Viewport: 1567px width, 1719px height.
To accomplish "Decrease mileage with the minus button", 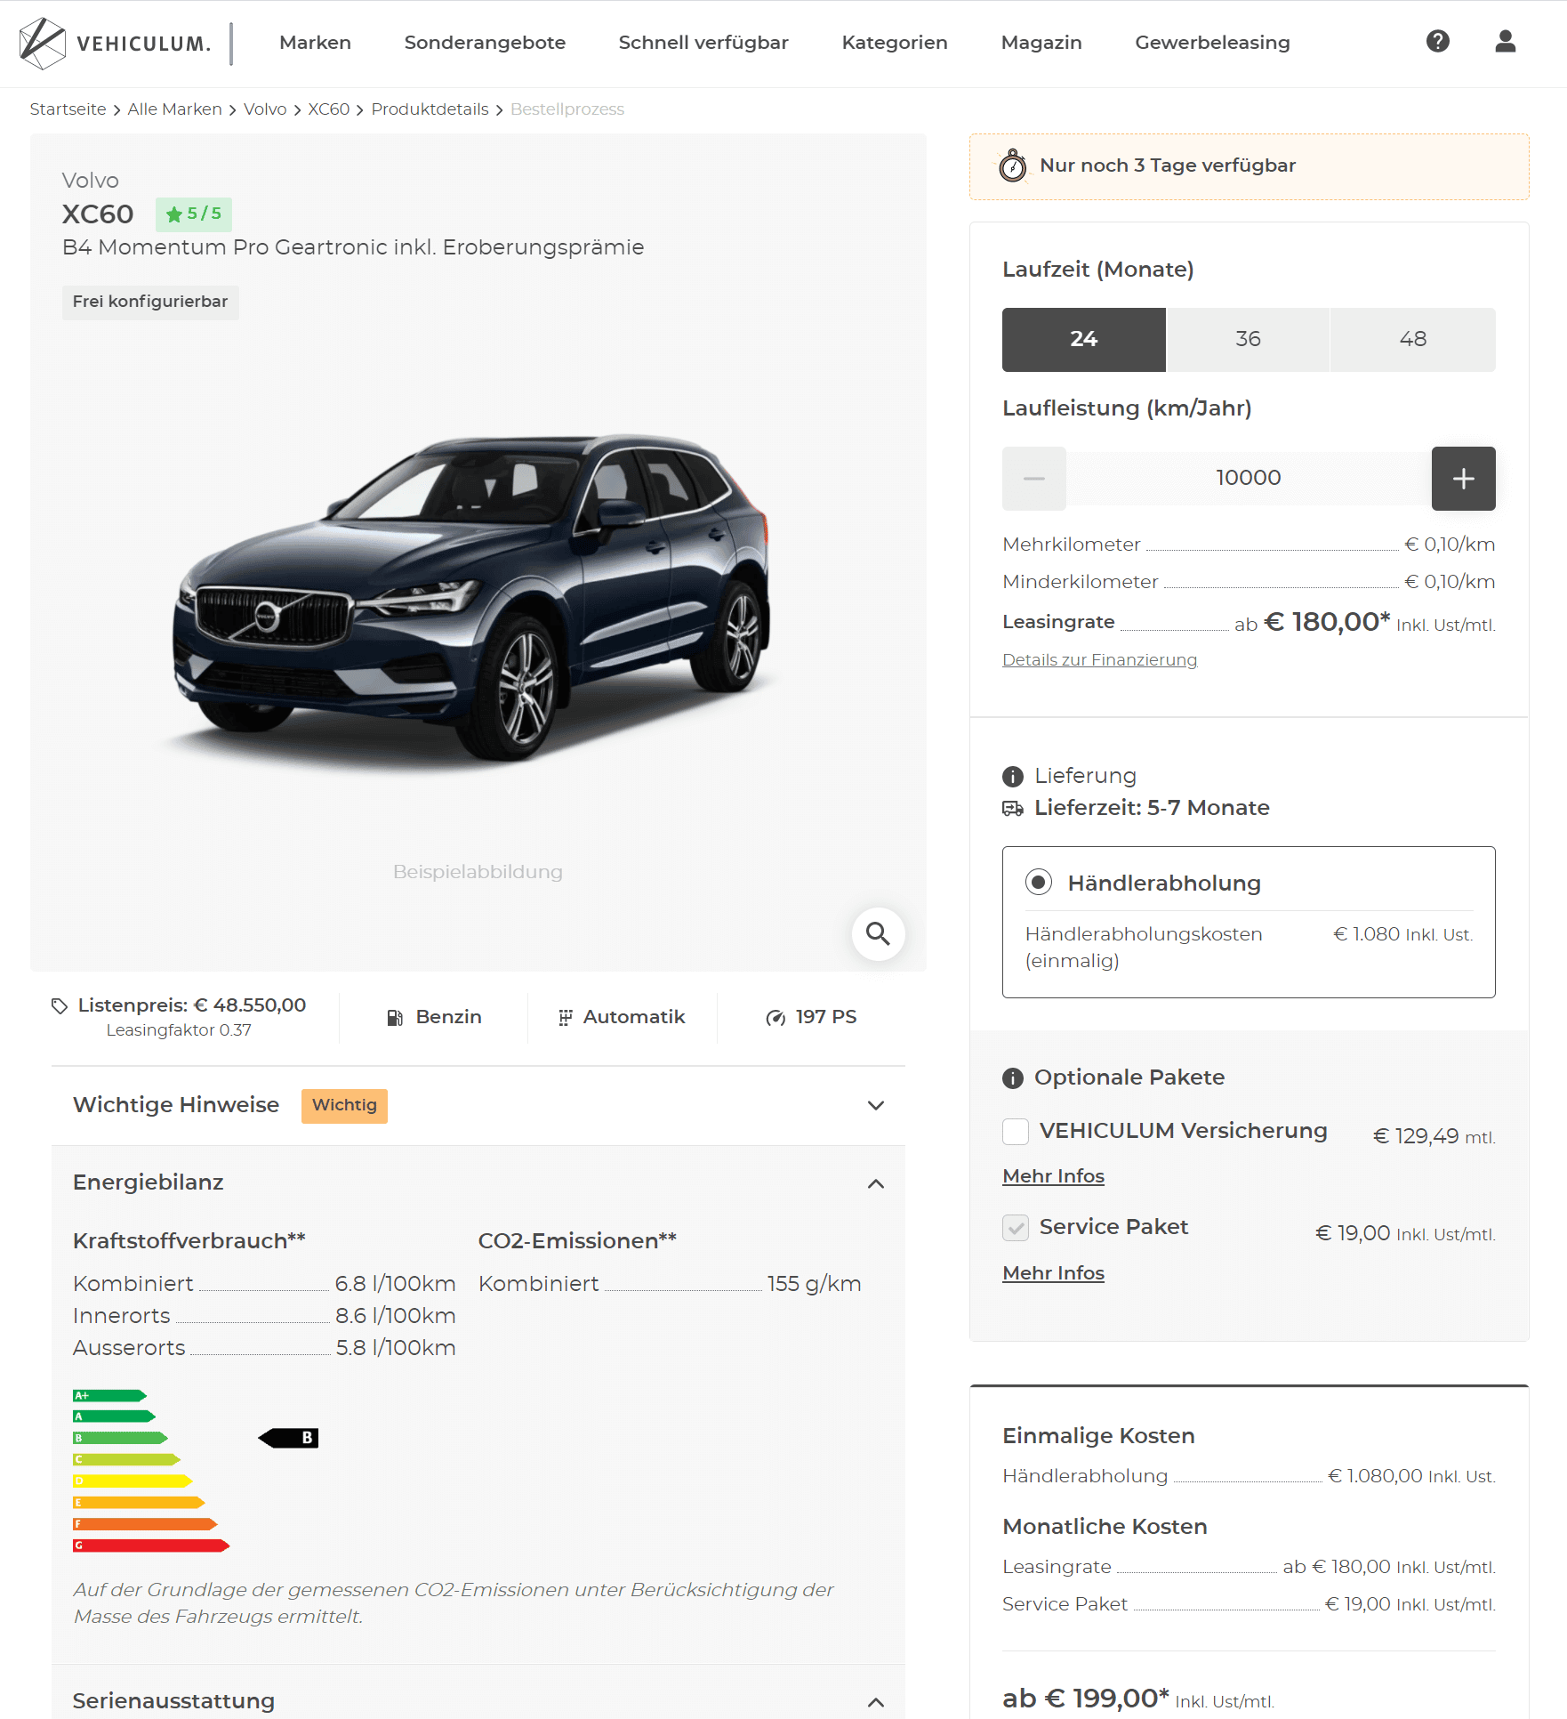I will point(1033,479).
